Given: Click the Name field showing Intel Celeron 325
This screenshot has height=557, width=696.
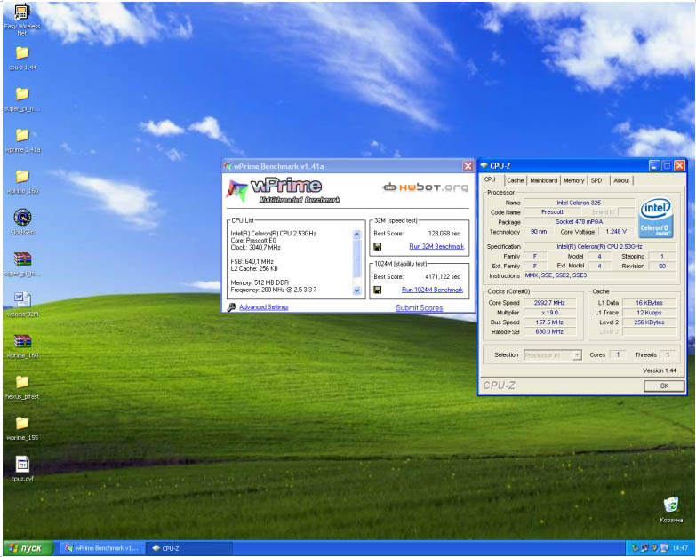Looking at the screenshot, I should pyautogui.click(x=579, y=203).
